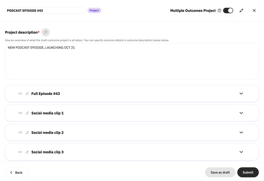Edit the name of Social media clip 1
The width and height of the screenshot is (264, 181).
coord(27,113)
